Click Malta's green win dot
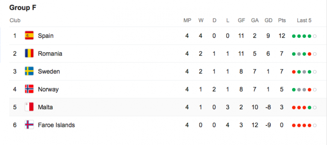Screen dimensions: 327x145 (309, 108)
